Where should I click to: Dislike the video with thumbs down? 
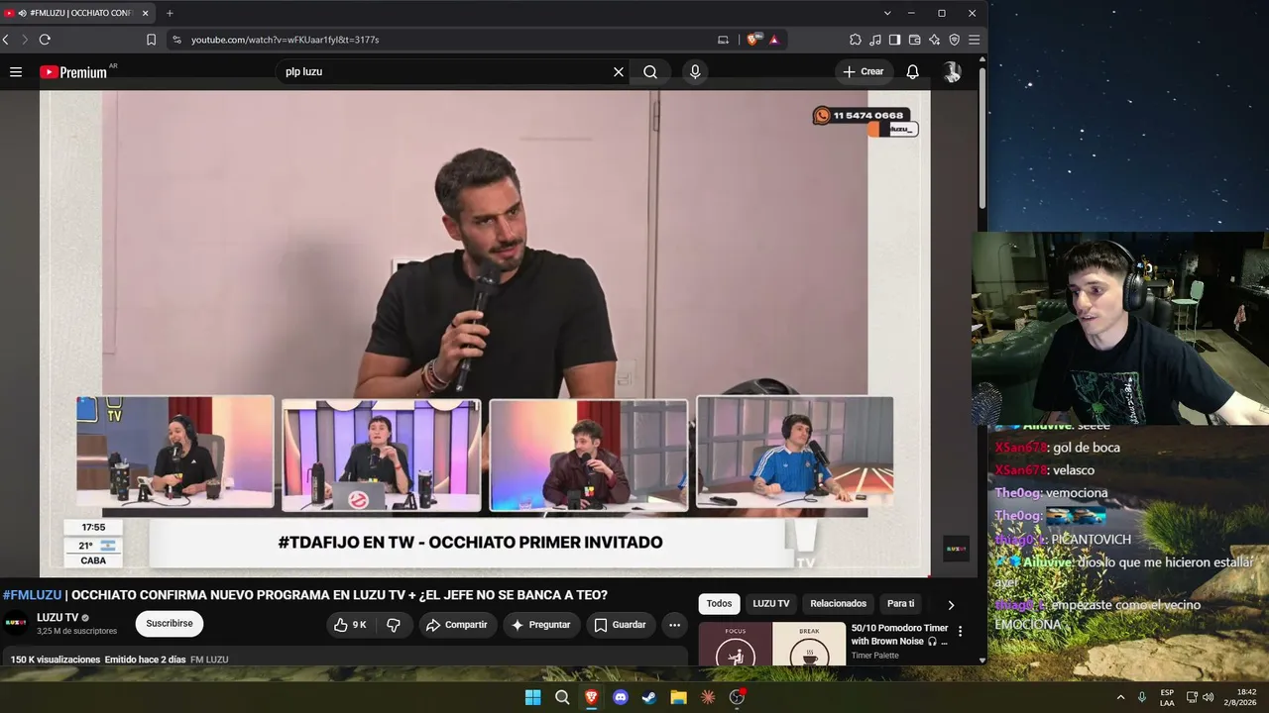coord(394,625)
